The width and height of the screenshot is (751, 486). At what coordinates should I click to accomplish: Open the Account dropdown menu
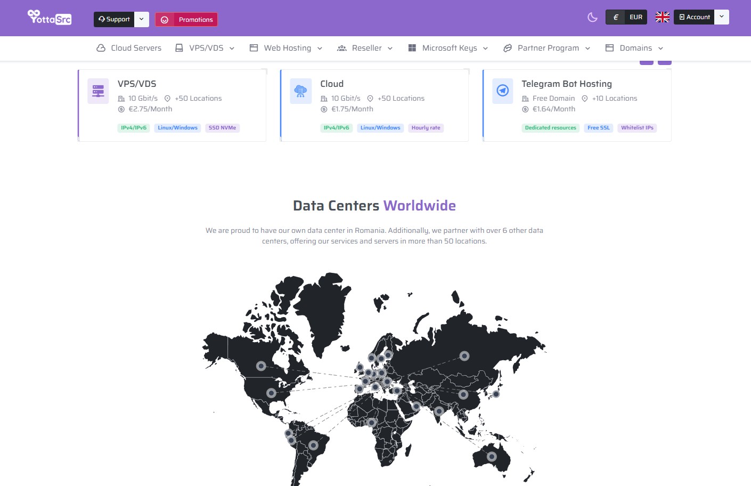722,17
